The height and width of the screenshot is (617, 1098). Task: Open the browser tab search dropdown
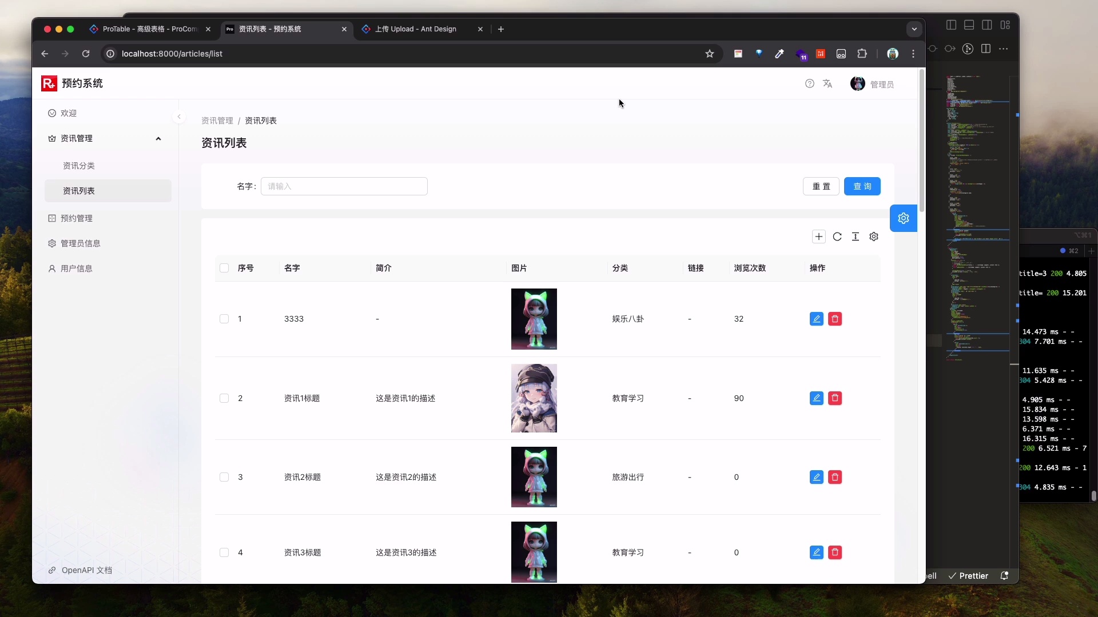913,29
